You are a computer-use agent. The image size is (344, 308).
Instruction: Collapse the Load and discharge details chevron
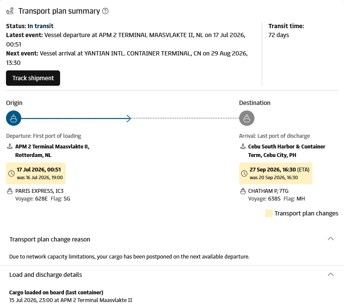(331, 275)
